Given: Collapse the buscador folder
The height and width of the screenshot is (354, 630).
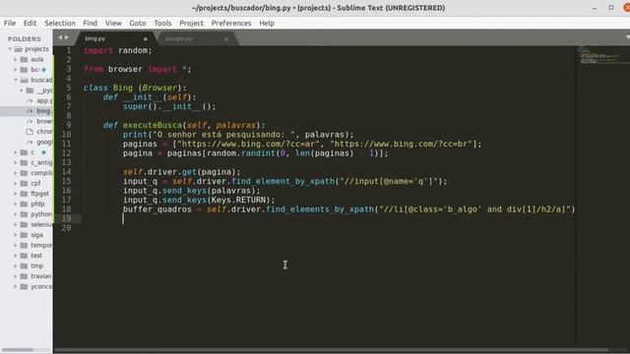Looking at the screenshot, I should click(x=16, y=80).
